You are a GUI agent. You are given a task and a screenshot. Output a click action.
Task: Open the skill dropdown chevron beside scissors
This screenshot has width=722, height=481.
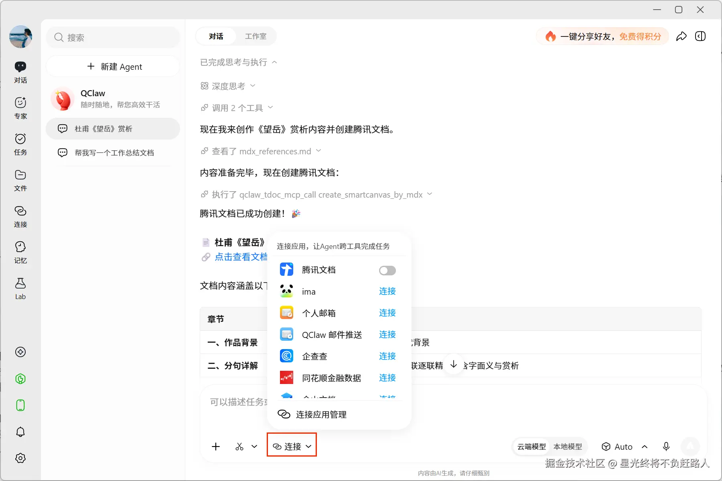coord(254,447)
